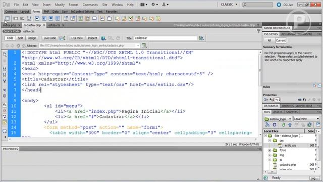Show All rules in CSS Styles panel
The height and width of the screenshot is (182, 323).
coord(269,40)
